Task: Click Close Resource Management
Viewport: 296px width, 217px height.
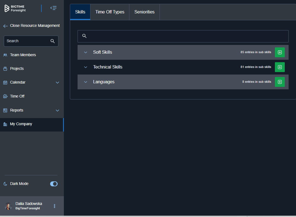Action: pyautogui.click(x=31, y=25)
